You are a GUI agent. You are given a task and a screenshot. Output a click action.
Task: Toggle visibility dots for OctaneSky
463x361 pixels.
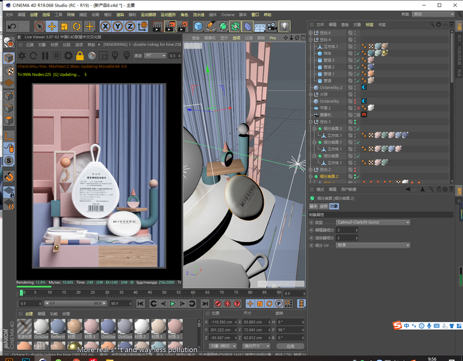pos(355,101)
